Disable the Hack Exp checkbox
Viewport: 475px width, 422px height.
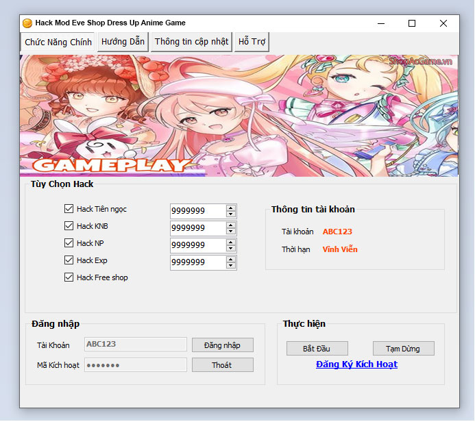(69, 260)
